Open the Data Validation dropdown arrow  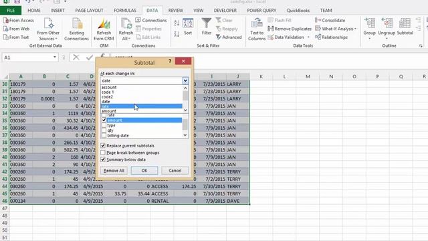pos(308,37)
